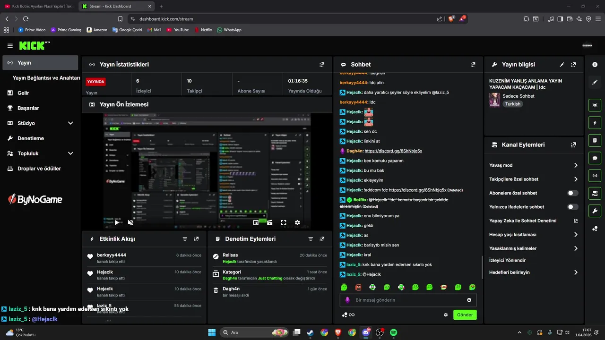
Task: Toggle theater mode on the stream preview
Action: tap(269, 222)
